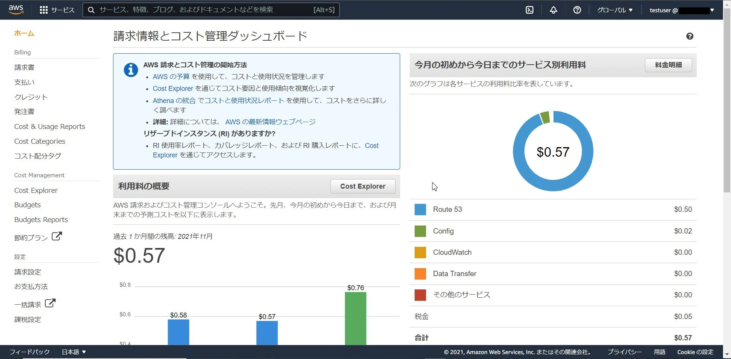The height and width of the screenshot is (359, 731).
Task: Expand the グローバル region dropdown
Action: click(x=615, y=10)
